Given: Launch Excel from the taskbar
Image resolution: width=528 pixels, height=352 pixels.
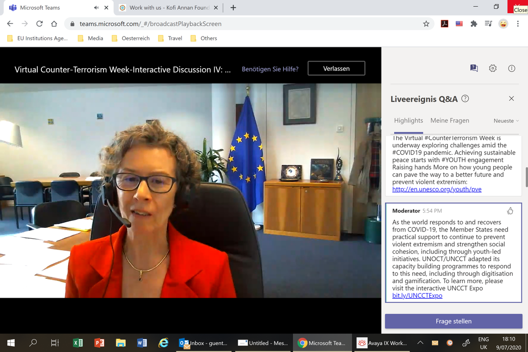Looking at the screenshot, I should click(78, 343).
